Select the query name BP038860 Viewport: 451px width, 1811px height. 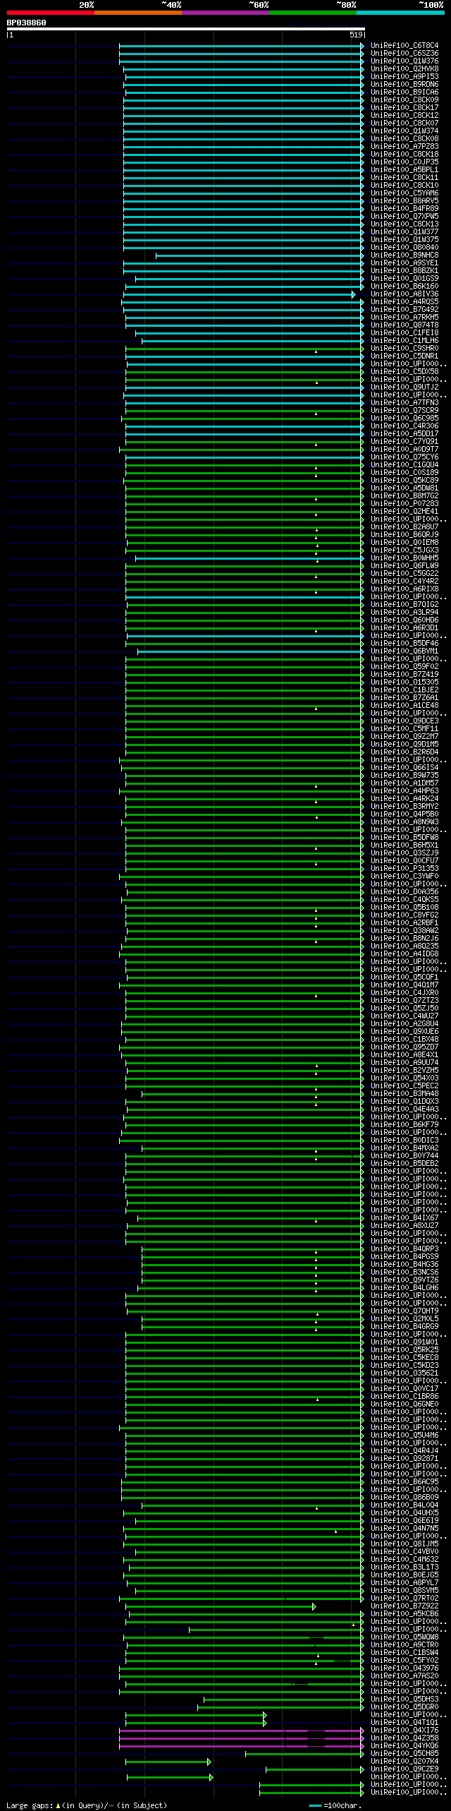27,23
